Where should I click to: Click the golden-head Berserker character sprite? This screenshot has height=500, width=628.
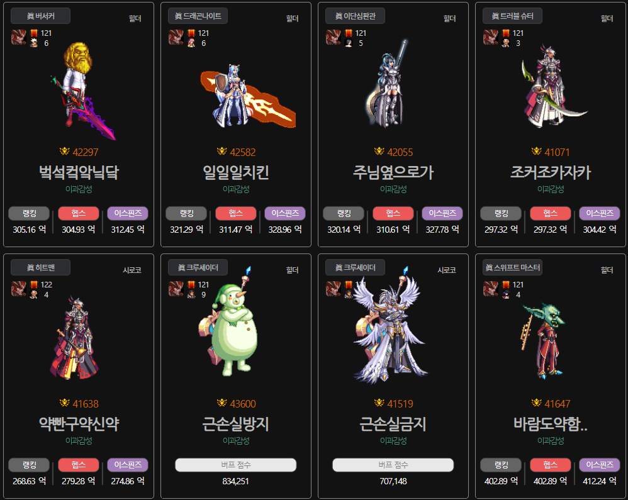pyautogui.click(x=82, y=91)
